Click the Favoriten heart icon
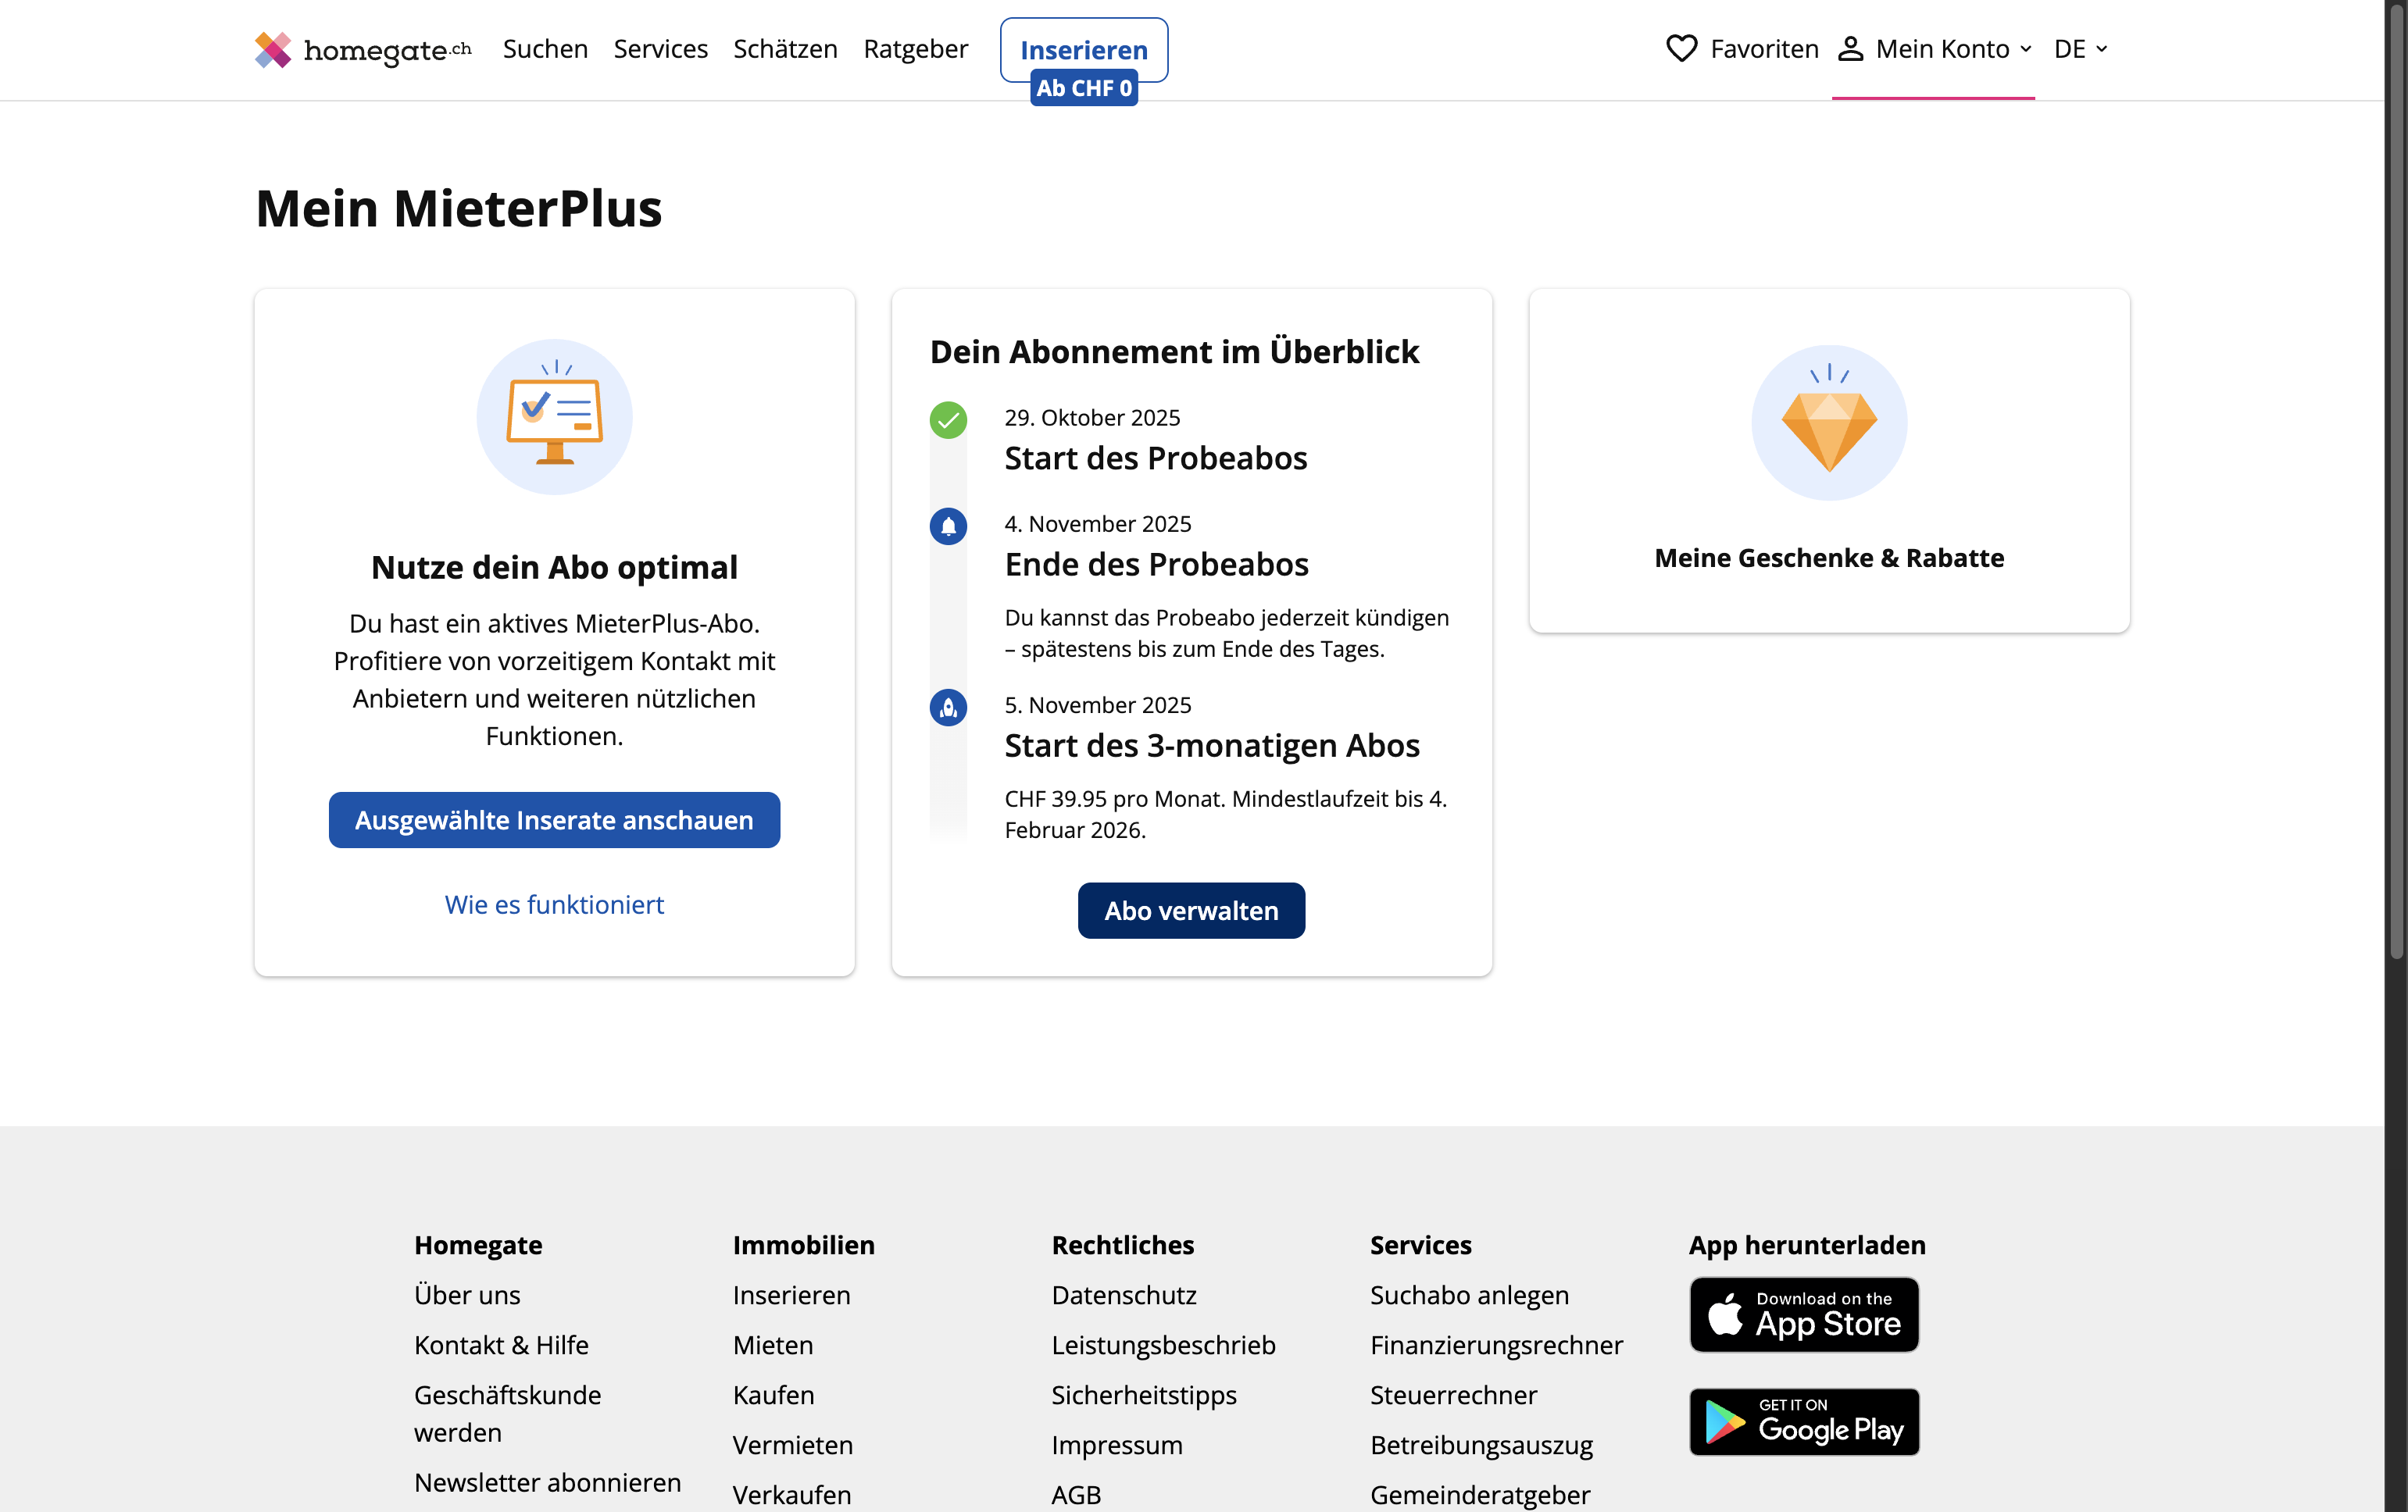The width and height of the screenshot is (2408, 1512). 1681,48
